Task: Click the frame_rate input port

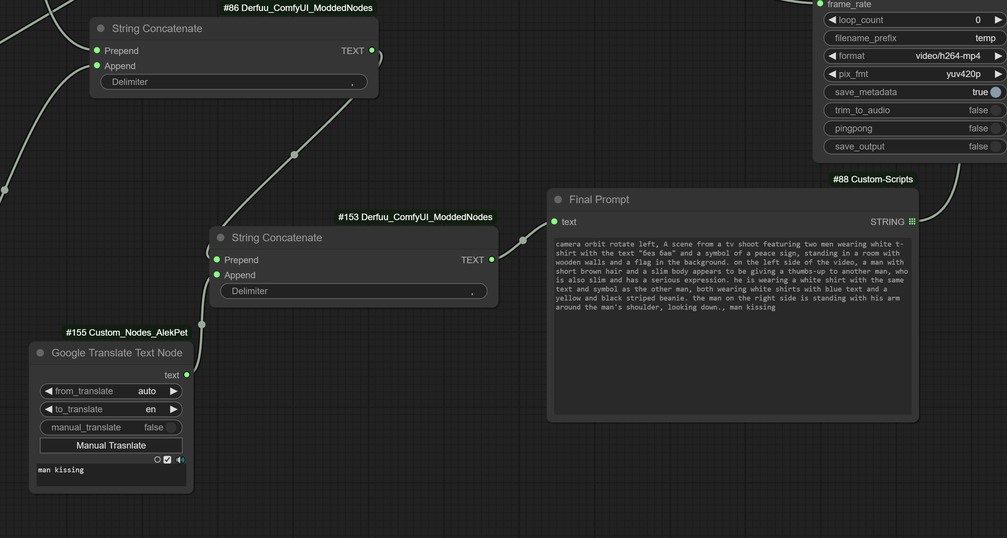Action: coord(820,3)
